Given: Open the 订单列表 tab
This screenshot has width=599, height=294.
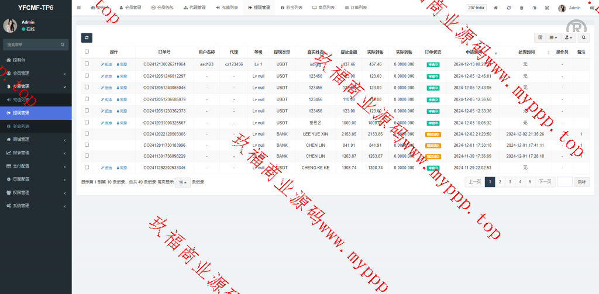Looking at the screenshot, I should (354, 8).
